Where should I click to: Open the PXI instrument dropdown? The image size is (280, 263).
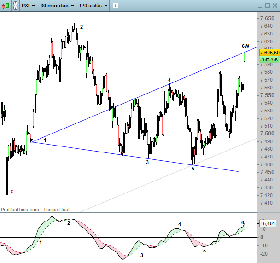[x=29, y=6]
